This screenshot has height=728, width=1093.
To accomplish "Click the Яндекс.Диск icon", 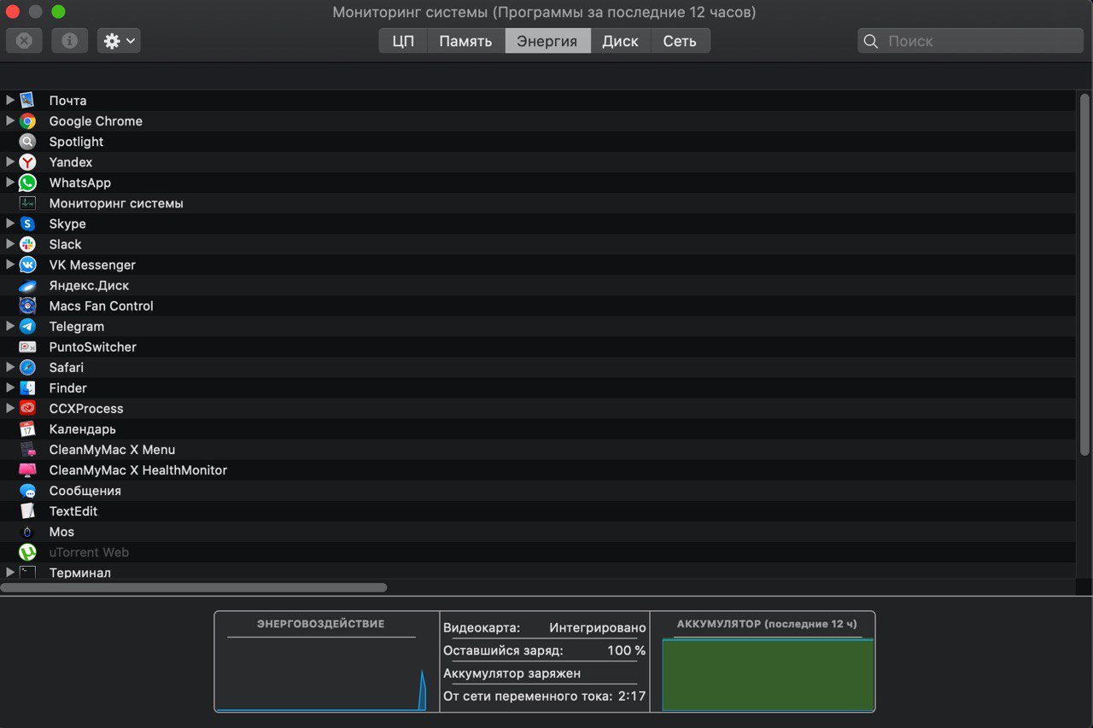I will [x=27, y=285].
